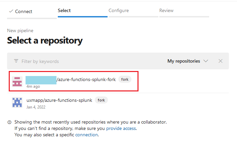The width and height of the screenshot is (237, 144).
Task: Clear the filter with X icon
Action: click(x=221, y=61)
